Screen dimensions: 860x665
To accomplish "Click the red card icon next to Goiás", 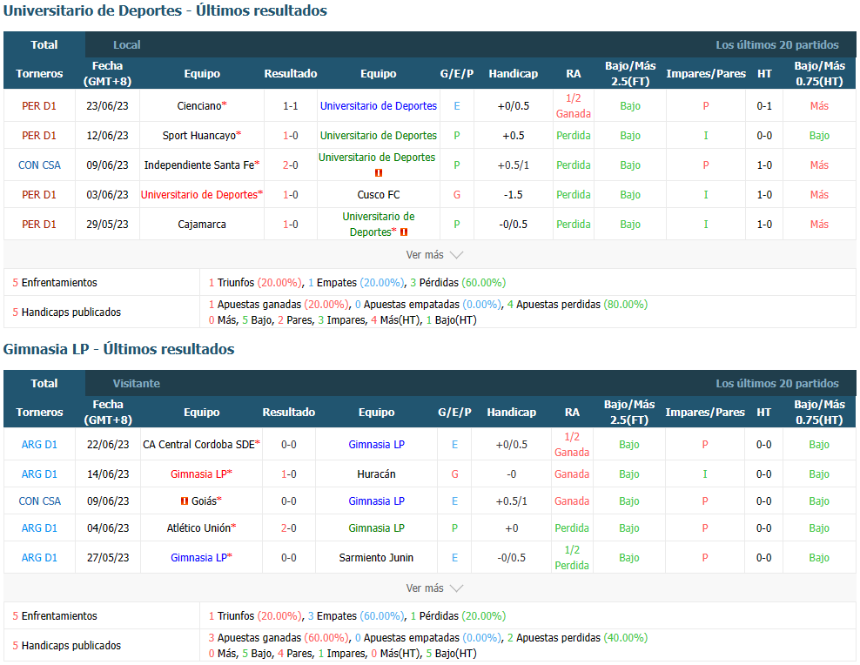I will click(185, 501).
